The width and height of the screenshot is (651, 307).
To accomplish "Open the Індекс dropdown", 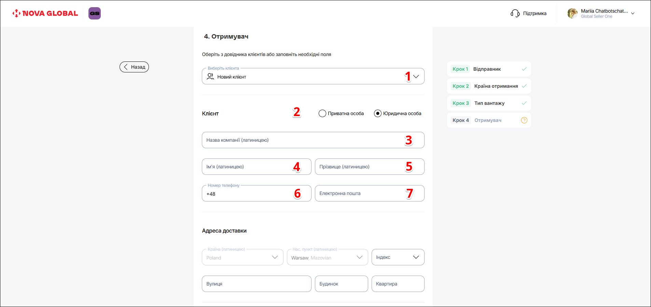I will click(398, 257).
